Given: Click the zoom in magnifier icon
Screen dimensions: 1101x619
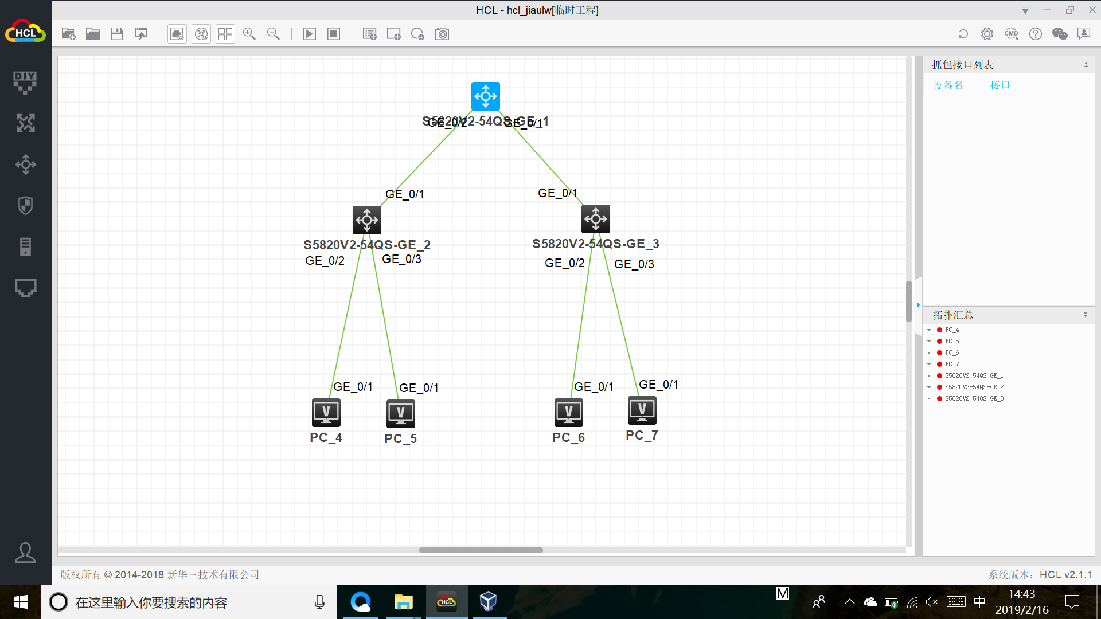Looking at the screenshot, I should [x=249, y=34].
